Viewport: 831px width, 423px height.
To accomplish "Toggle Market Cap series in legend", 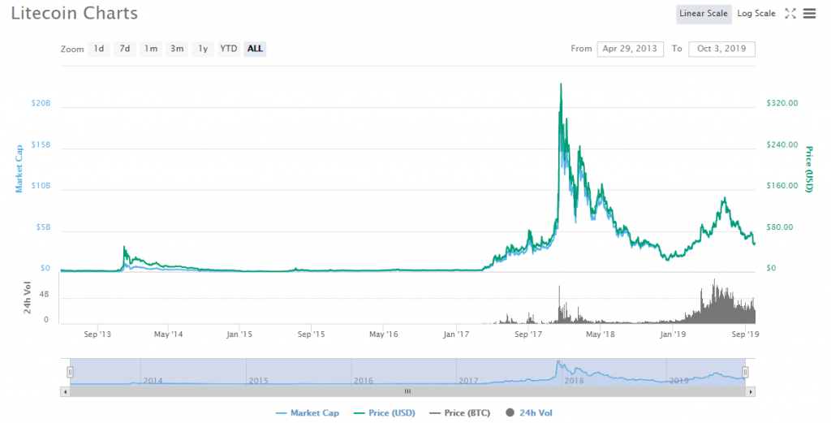I will tap(308, 413).
